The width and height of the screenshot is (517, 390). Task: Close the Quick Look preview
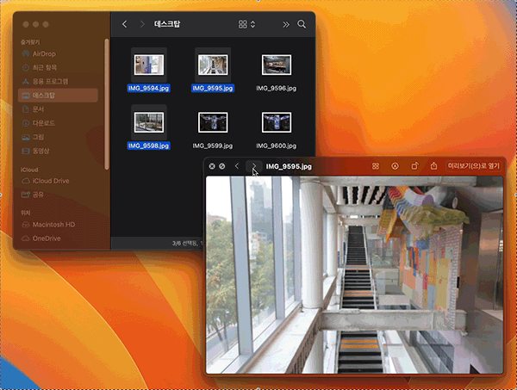[212, 166]
